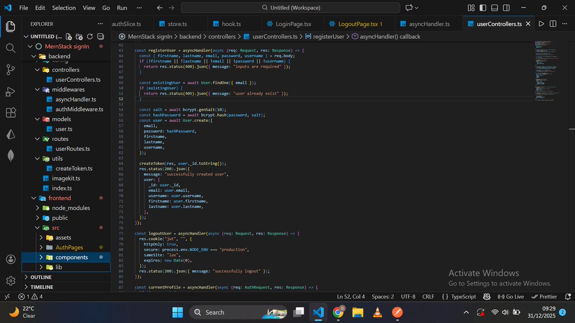Toggle the secondary side bar
The image size is (575, 323).
(507, 8)
